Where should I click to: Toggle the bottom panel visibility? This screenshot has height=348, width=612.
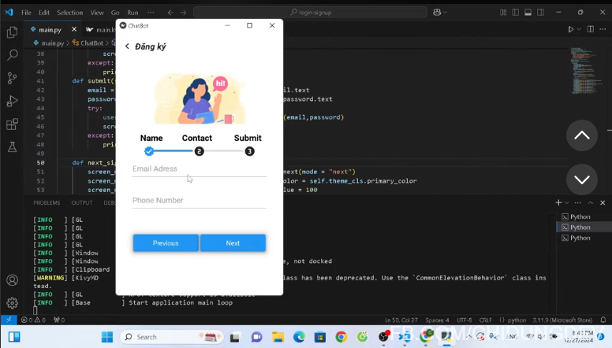528,13
